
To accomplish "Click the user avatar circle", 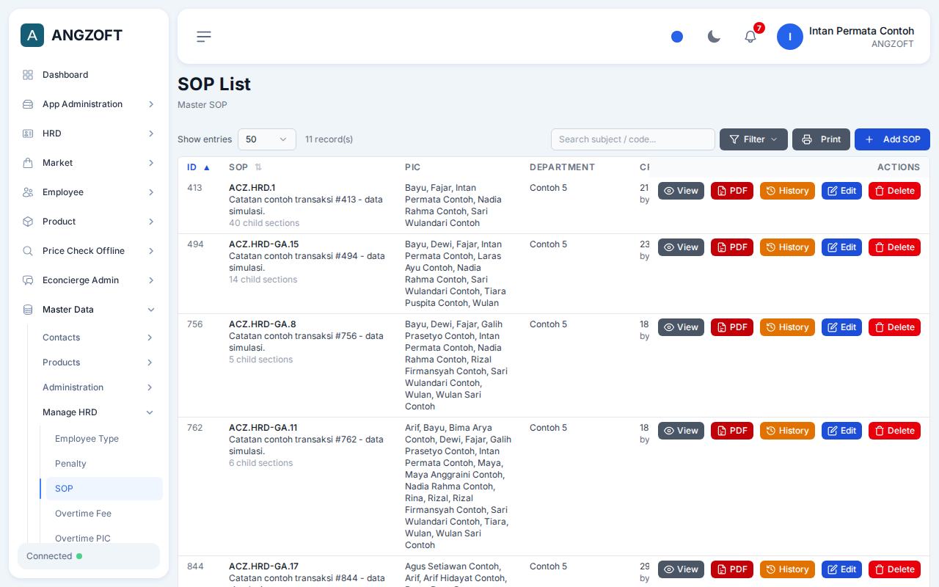I will (x=790, y=37).
